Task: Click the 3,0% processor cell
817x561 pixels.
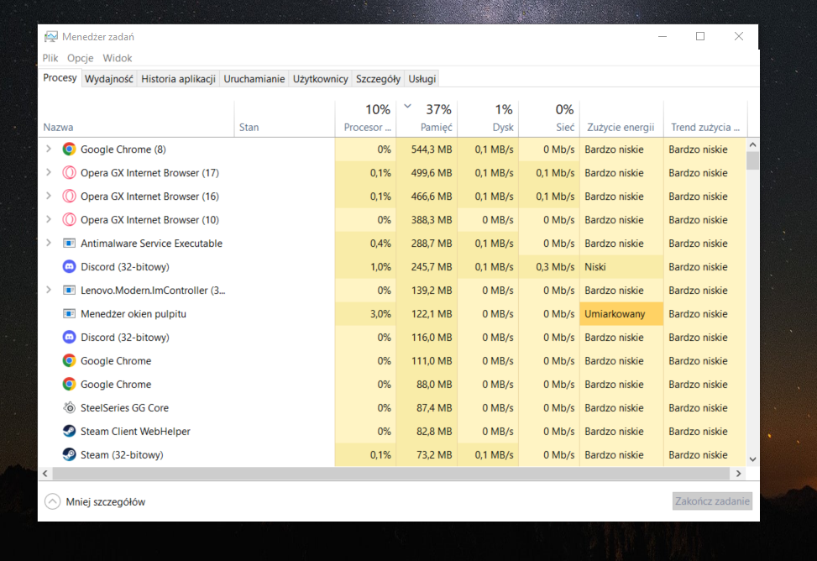Action: point(365,314)
